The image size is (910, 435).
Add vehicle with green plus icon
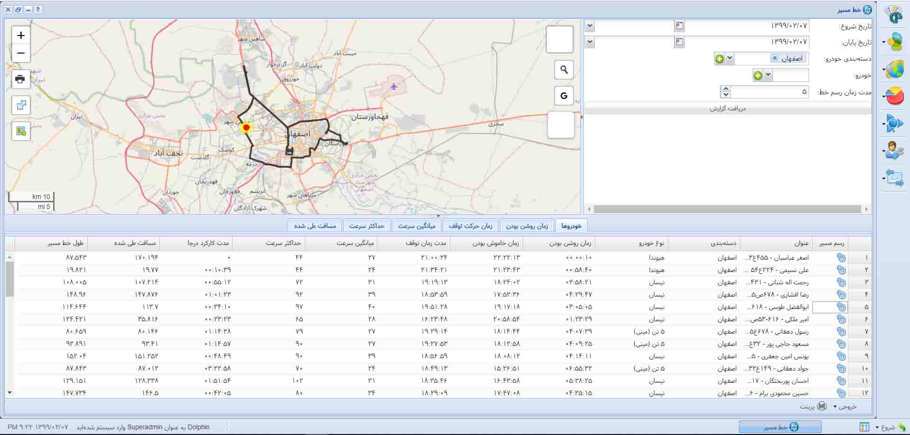[x=758, y=75]
